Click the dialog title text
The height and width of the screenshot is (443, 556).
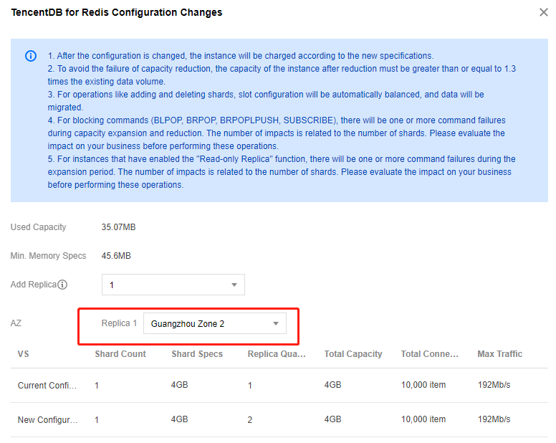[117, 12]
